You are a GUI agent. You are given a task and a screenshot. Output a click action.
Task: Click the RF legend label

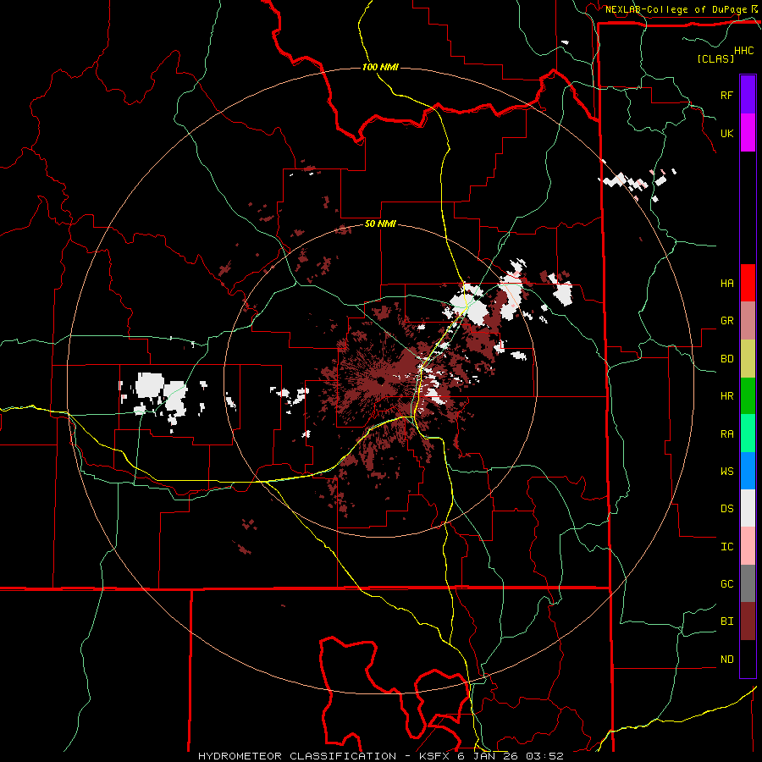726,95
